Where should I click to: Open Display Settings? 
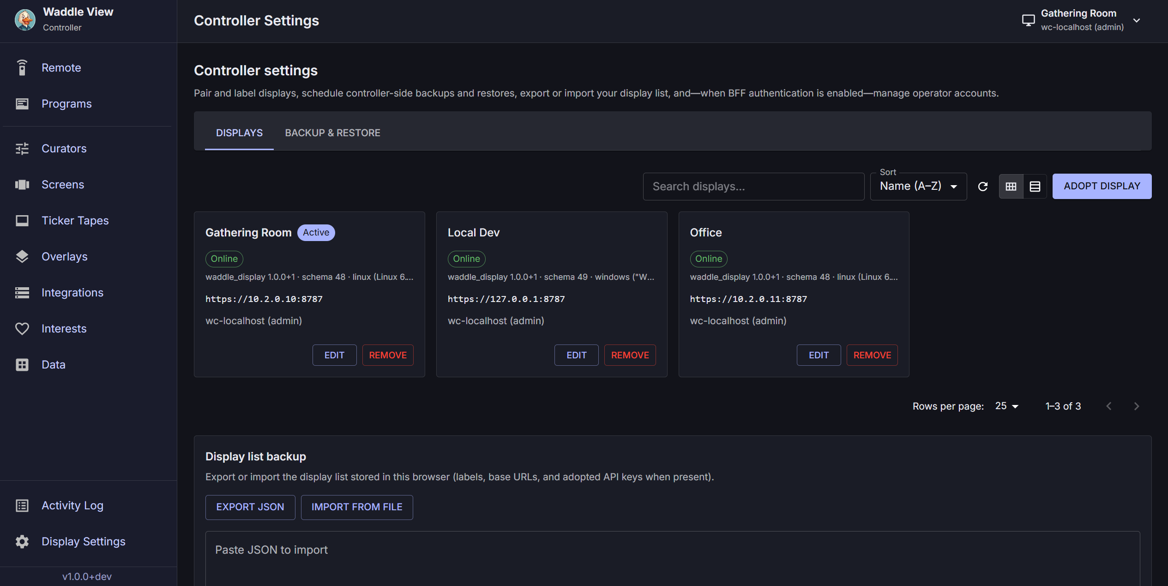(x=84, y=541)
